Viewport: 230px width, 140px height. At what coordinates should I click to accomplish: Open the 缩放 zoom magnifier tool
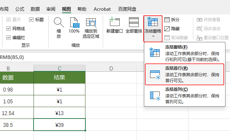tap(59, 27)
